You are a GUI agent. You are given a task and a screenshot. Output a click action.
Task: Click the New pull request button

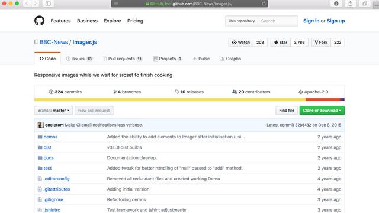(x=94, y=111)
